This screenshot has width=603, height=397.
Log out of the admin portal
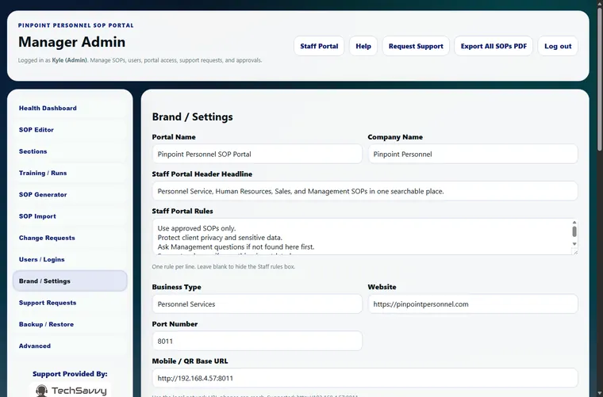[558, 46]
